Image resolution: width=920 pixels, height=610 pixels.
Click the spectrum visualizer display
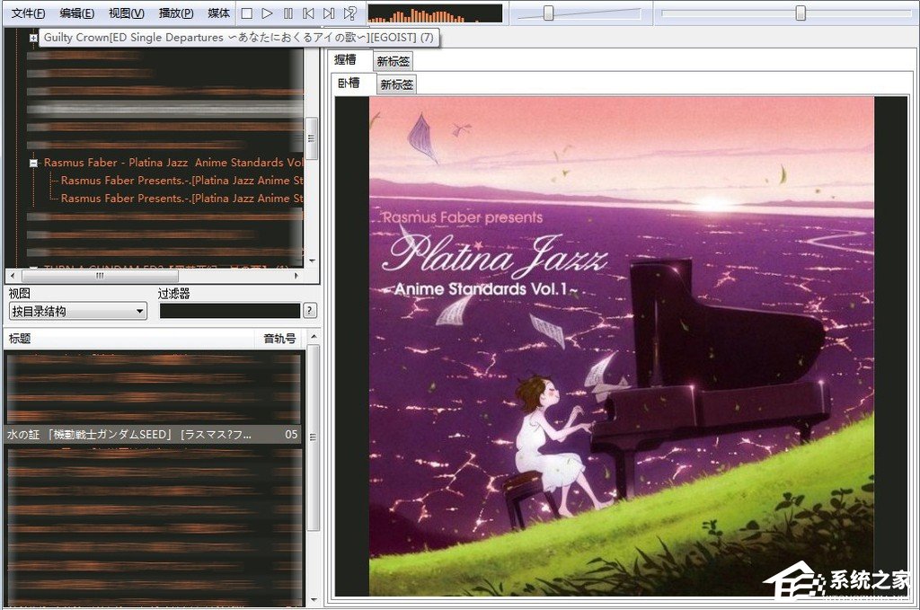[x=436, y=13]
